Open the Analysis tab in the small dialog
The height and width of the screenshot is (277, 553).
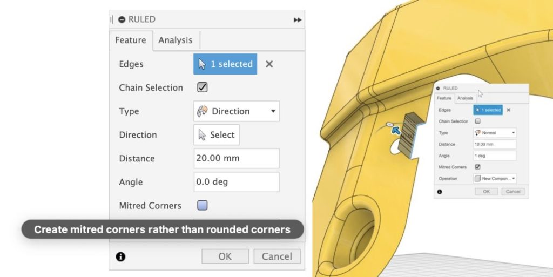pos(465,98)
